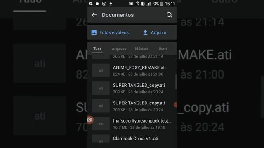Select file ANIME_FOXY_REMAKE.ati
This screenshot has height=148, width=264.
tap(132, 70)
